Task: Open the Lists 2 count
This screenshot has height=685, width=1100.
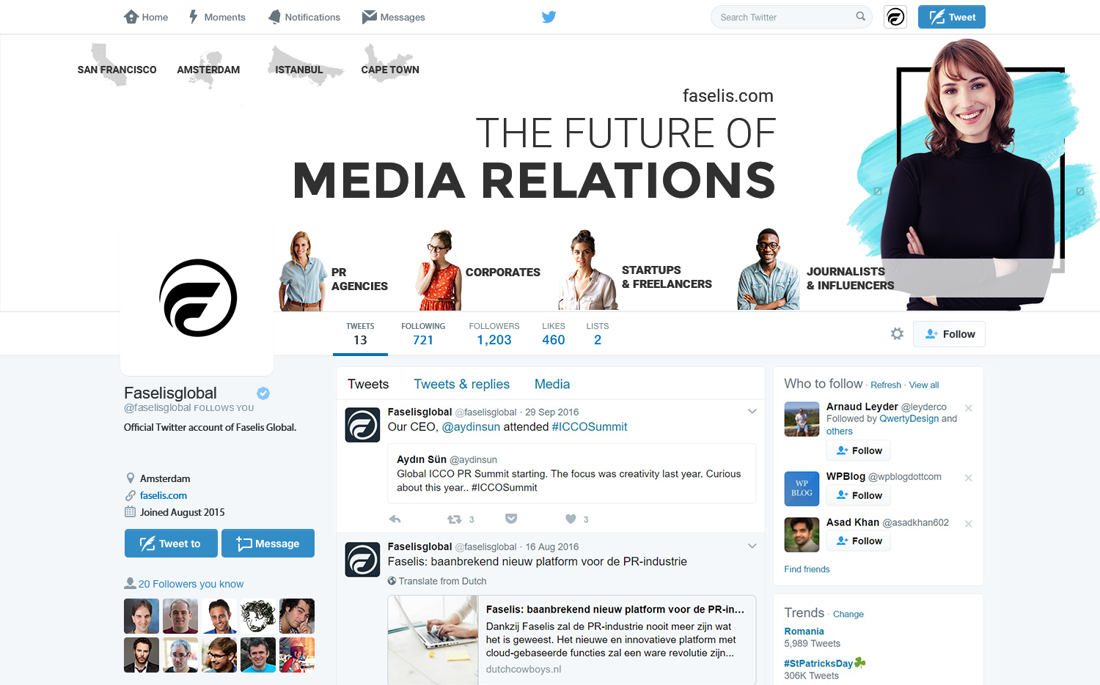Action: tap(598, 333)
